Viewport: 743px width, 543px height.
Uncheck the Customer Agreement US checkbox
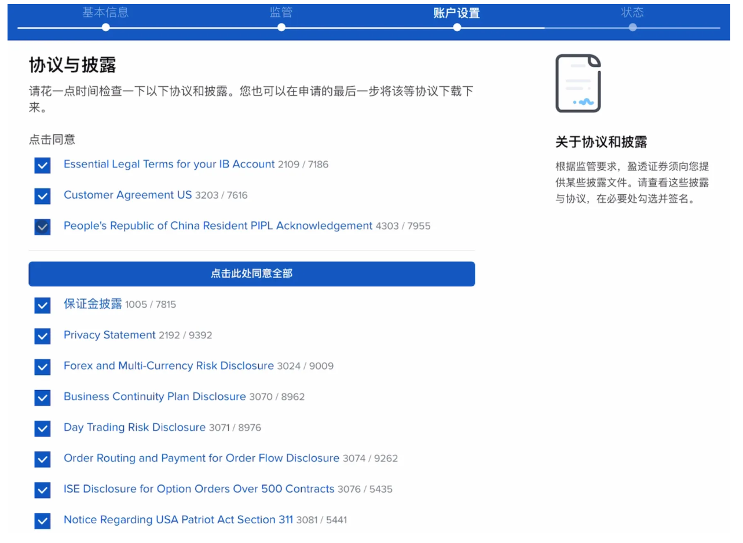coord(42,196)
